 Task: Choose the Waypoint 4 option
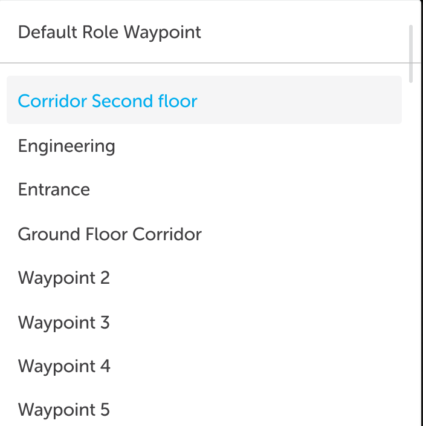(204, 366)
